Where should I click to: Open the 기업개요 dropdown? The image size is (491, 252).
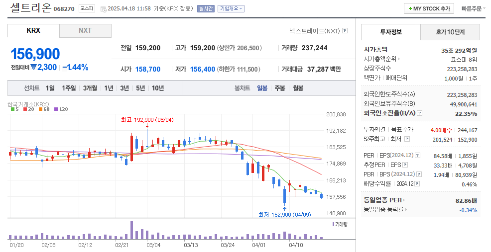click(x=231, y=9)
